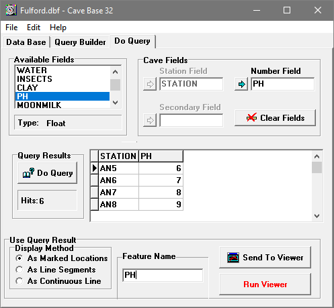
Task: Select PH in Available Fields list
Action: click(62, 97)
